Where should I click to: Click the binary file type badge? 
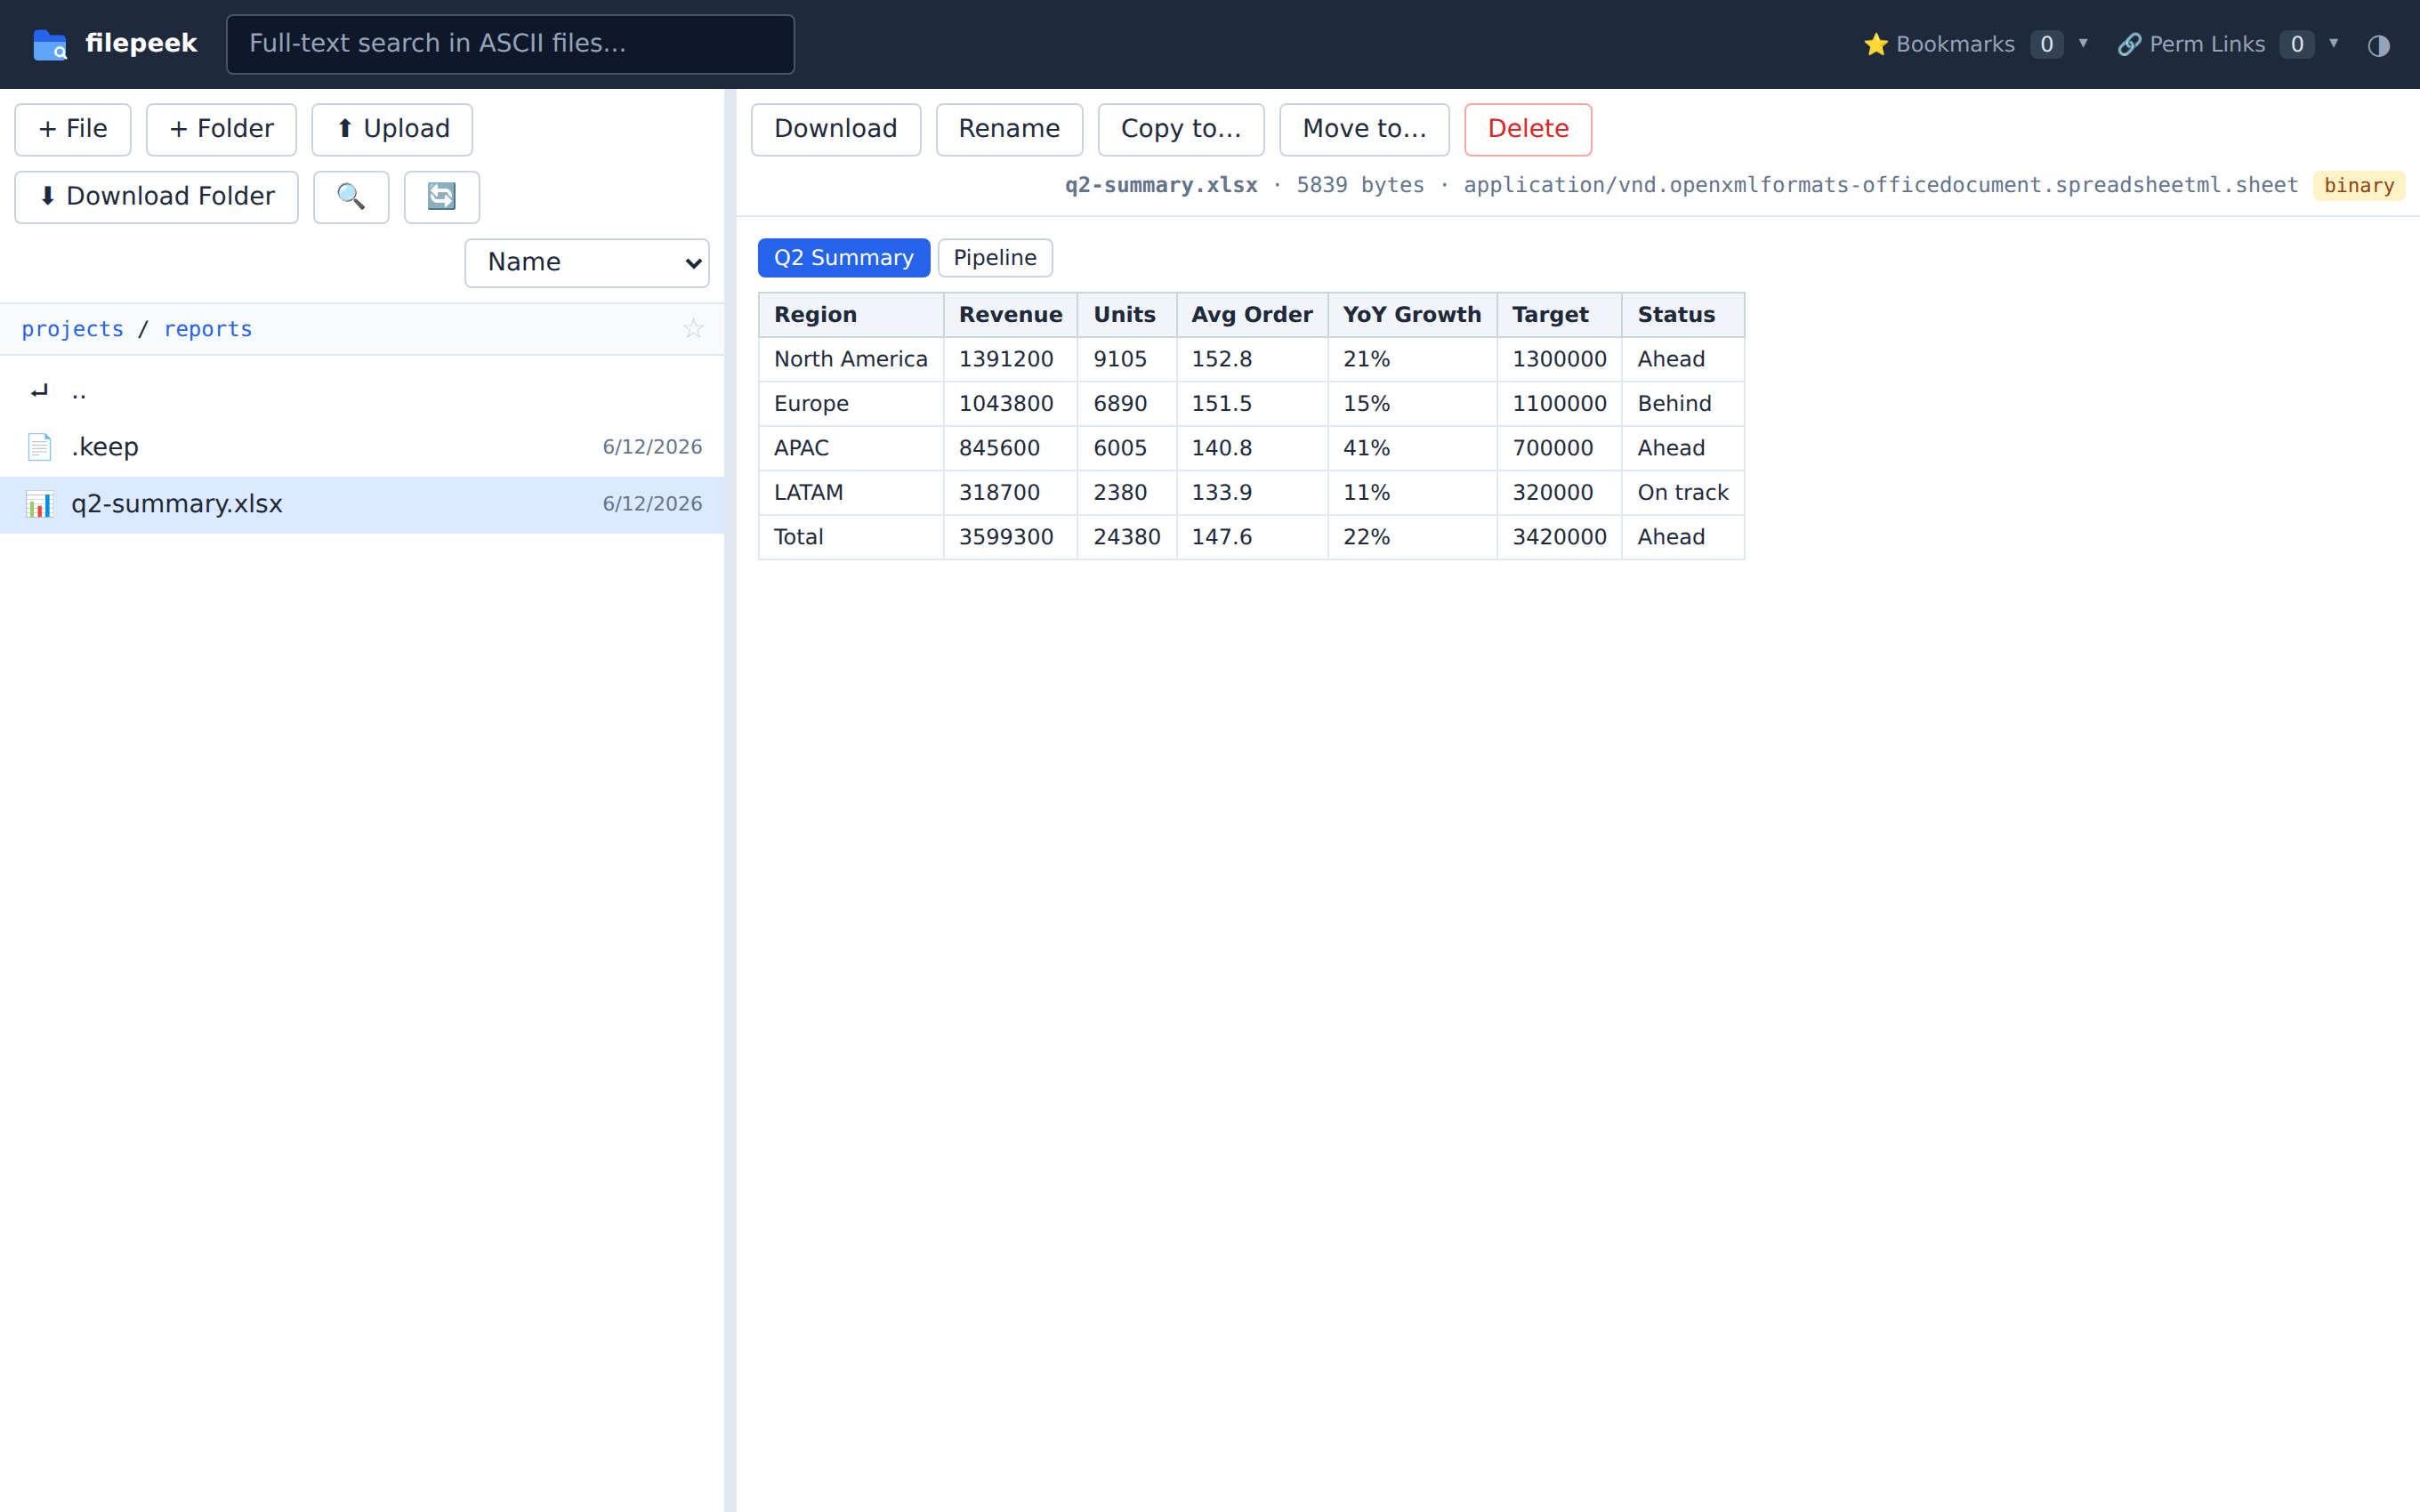(2358, 186)
